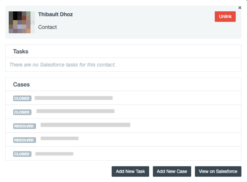Click the CLOSED badge on the first case

[x=22, y=98]
